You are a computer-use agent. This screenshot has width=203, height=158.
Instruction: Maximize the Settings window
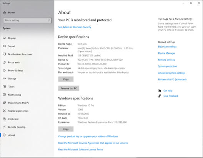pos(191,3)
